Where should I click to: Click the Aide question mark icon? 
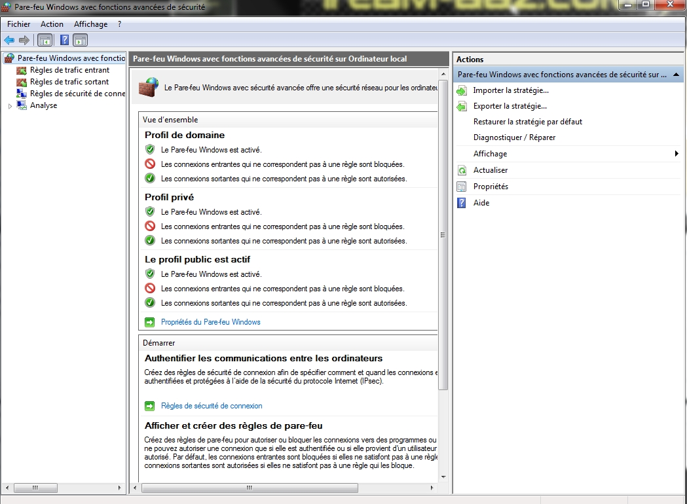coord(462,203)
